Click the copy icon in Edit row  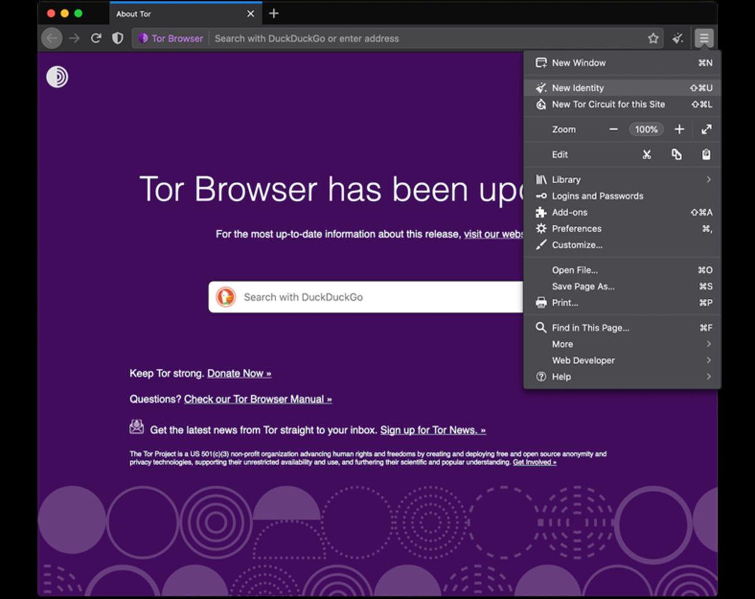[x=677, y=154]
